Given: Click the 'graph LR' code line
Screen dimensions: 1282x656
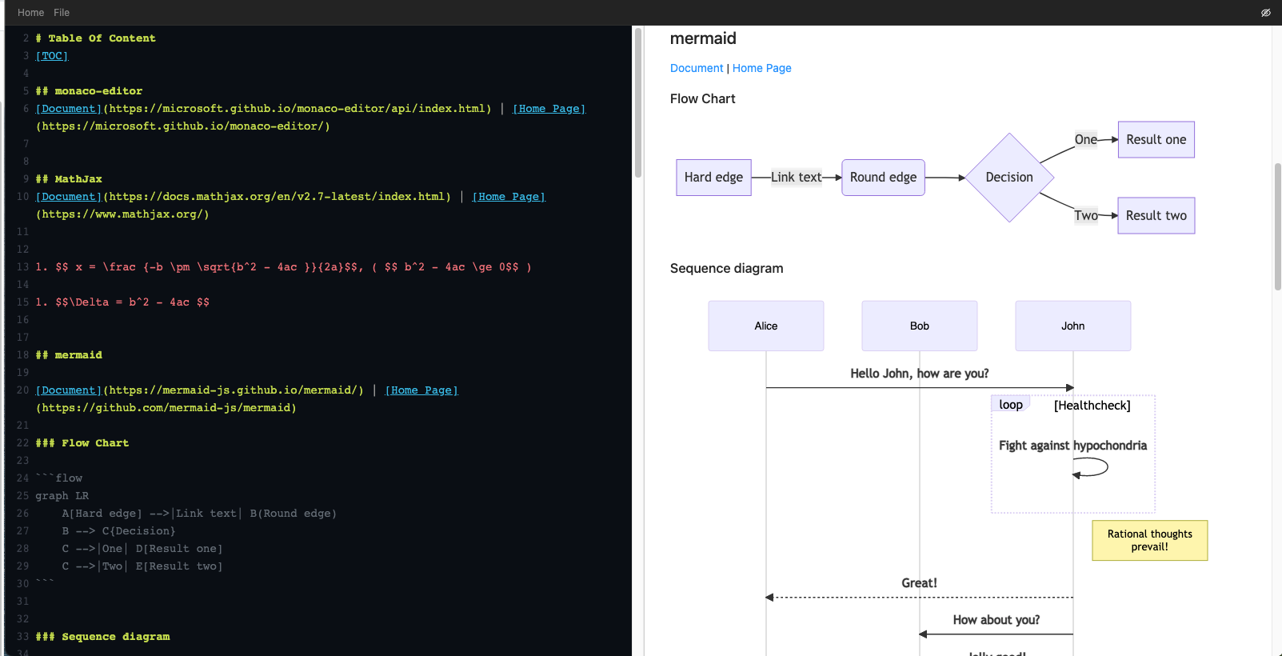Looking at the screenshot, I should [x=62, y=496].
